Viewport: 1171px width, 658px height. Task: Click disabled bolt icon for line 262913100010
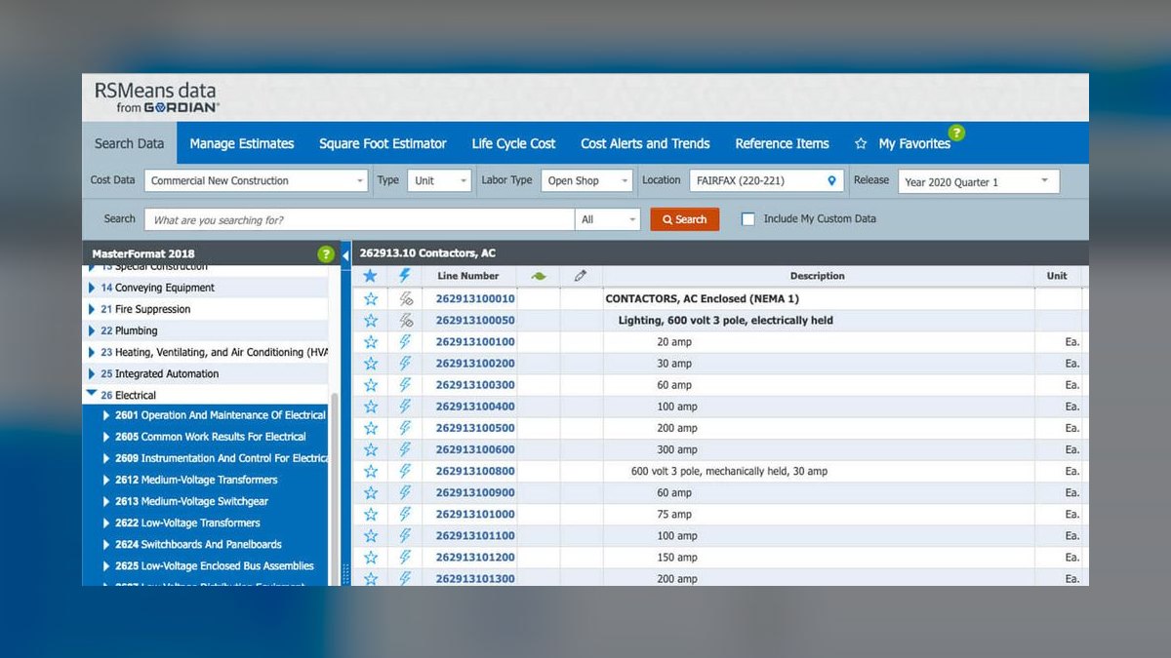[x=406, y=299]
